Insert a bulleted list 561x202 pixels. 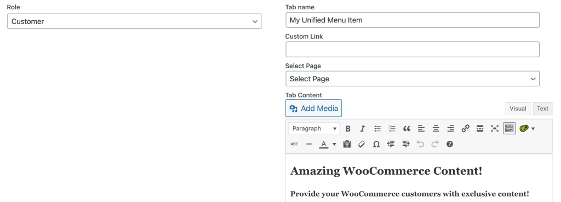pos(377,129)
